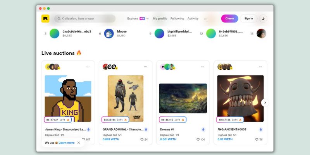Expand the Explore dropdown chevron
Screen dimensions: 310x155
[148, 19]
